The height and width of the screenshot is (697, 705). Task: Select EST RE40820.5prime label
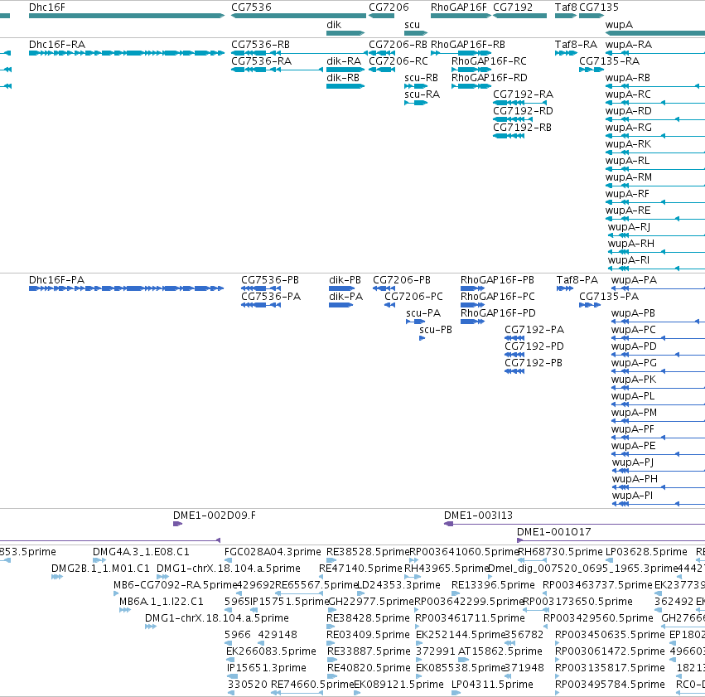click(369, 668)
